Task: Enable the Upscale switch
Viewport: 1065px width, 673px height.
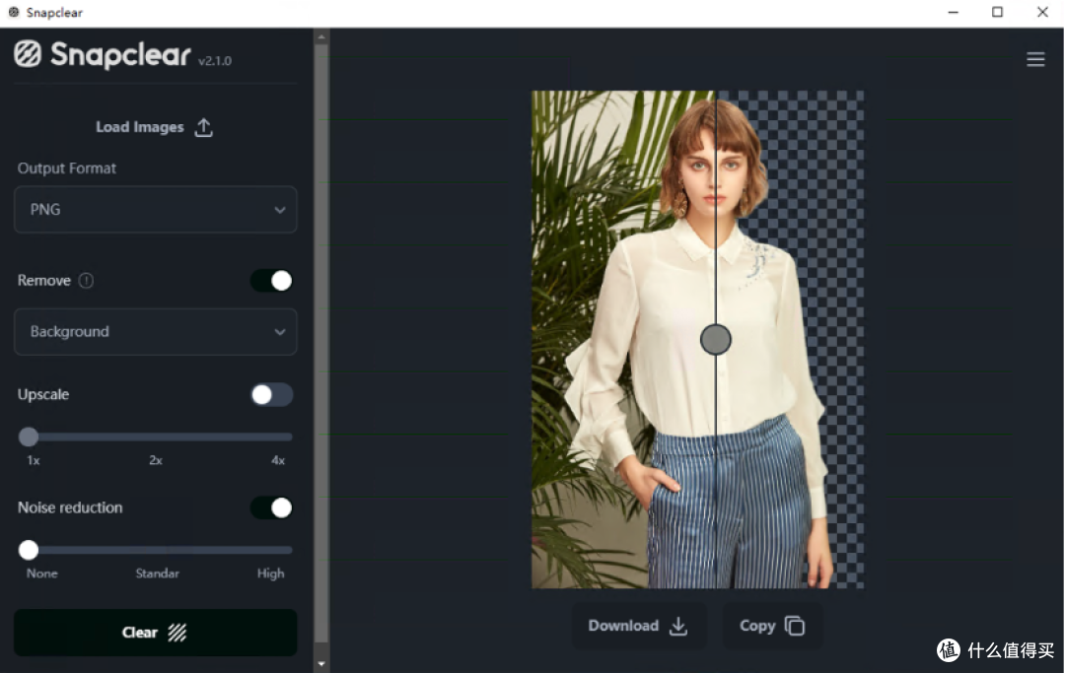Action: [272, 394]
